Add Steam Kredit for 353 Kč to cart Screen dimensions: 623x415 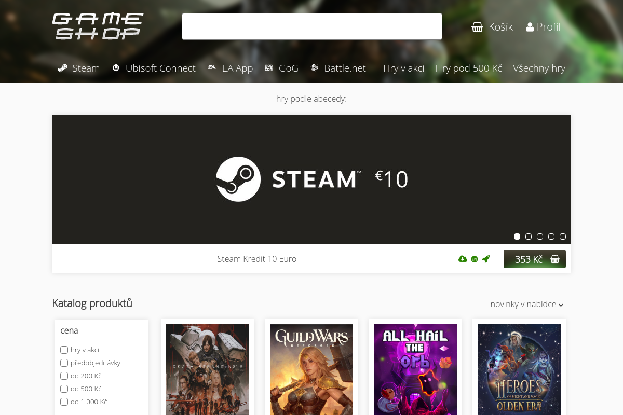535,259
